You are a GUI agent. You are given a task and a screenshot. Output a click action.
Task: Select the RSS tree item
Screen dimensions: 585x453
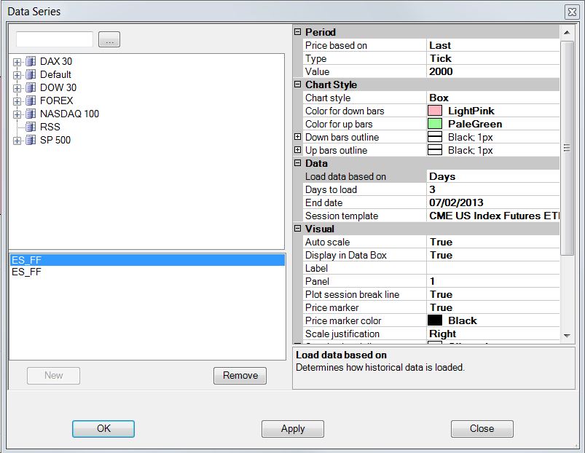tap(50, 127)
